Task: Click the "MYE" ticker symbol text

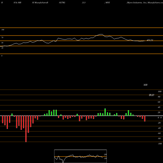Action: point(108,3)
